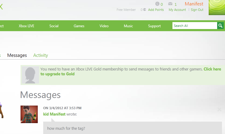Focus the Search All input field

tap(195, 26)
